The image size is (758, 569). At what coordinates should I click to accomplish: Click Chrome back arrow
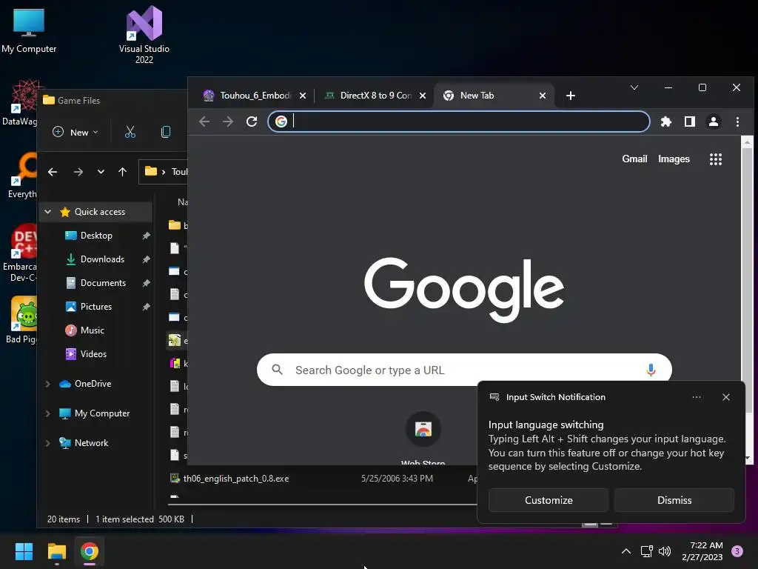(204, 122)
